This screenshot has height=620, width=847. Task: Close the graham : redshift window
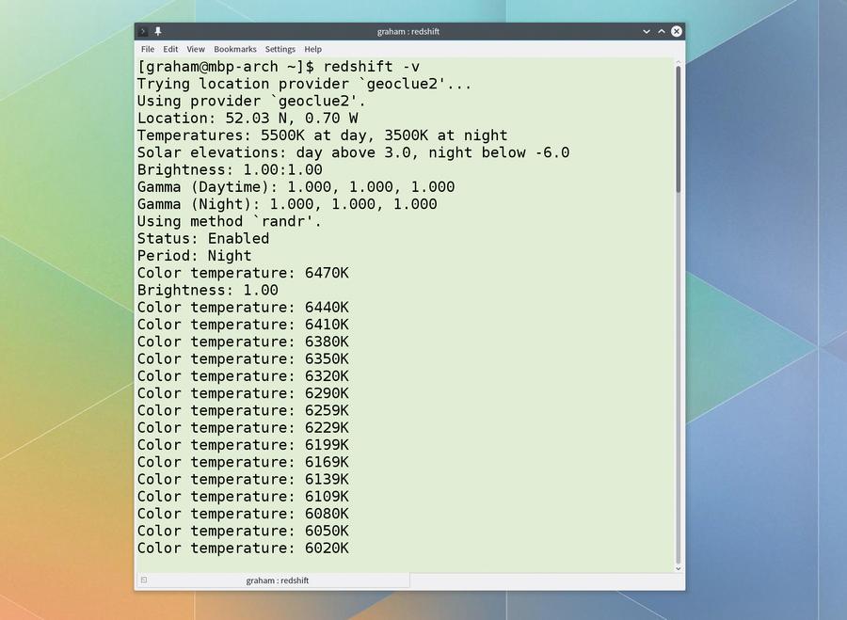(x=677, y=31)
